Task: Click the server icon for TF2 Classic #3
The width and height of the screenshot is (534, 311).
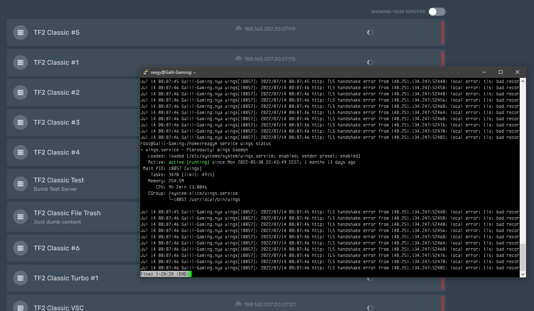Action: [20, 122]
